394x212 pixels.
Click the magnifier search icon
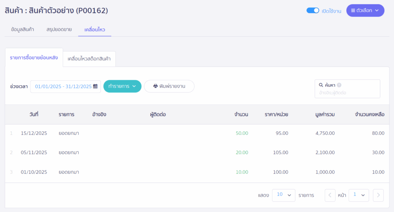(321, 85)
